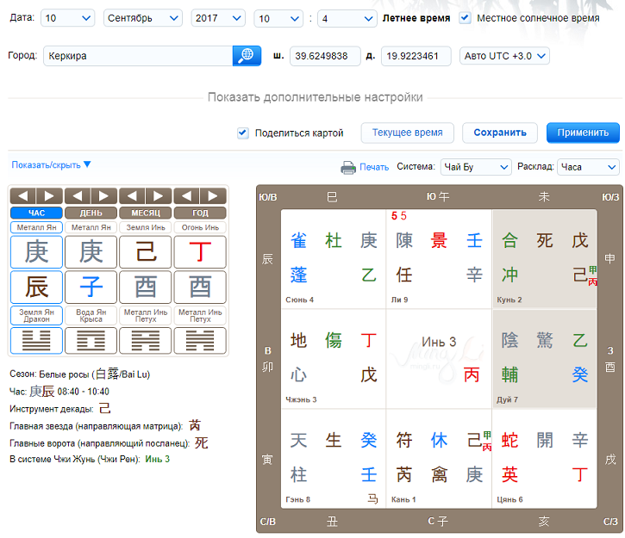The height and width of the screenshot is (538, 625).
Task: Click the day column hexagram tile
Action: tap(91, 341)
